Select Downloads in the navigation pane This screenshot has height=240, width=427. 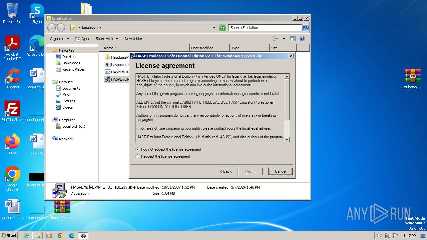pyautogui.click(x=71, y=63)
